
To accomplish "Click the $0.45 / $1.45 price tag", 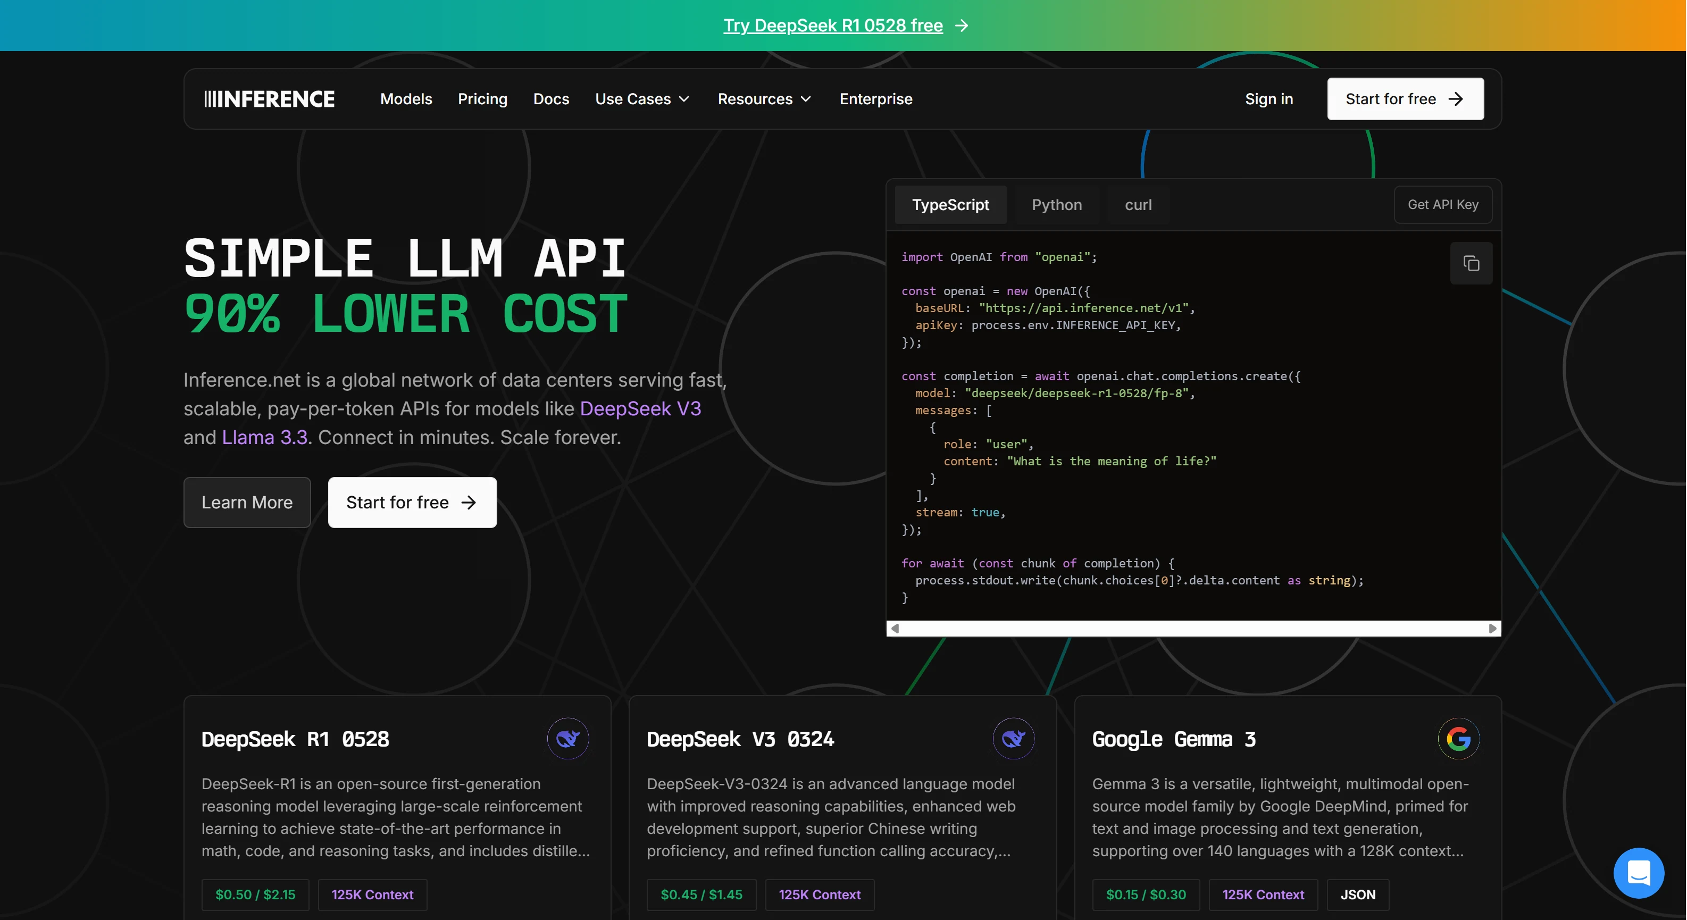I will point(701,894).
